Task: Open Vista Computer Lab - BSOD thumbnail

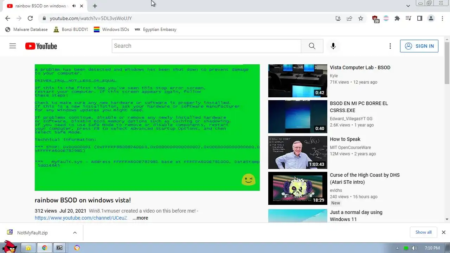Action: tap(298, 81)
